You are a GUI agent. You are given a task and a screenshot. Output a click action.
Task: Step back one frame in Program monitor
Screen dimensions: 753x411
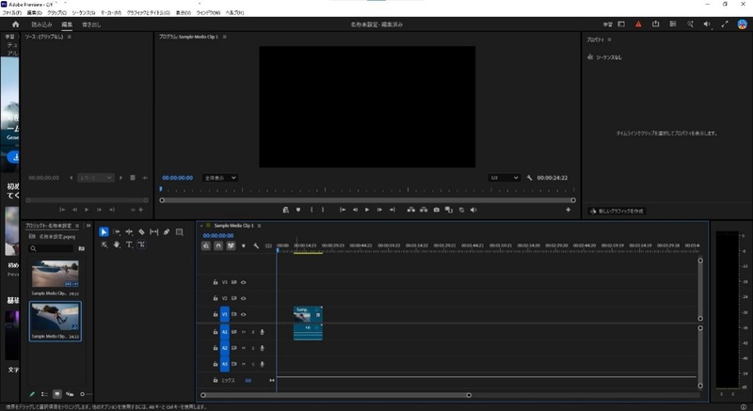(x=355, y=210)
